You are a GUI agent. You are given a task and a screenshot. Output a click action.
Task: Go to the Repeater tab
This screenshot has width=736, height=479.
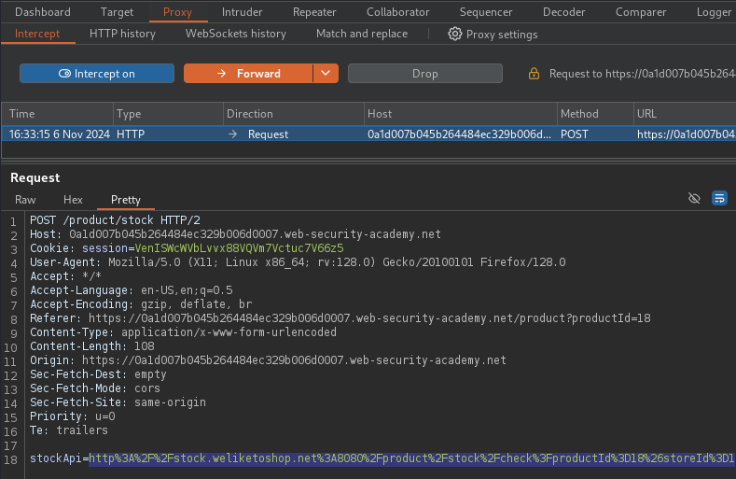(314, 12)
